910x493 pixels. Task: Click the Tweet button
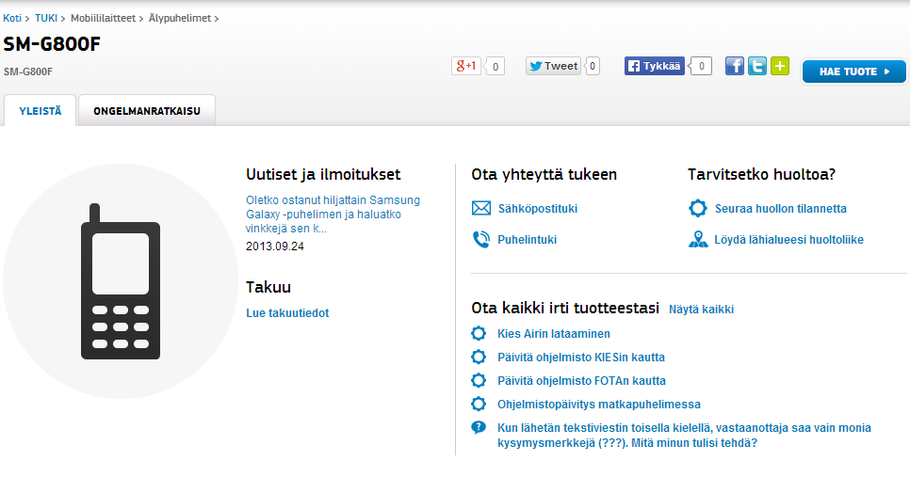pyautogui.click(x=553, y=66)
